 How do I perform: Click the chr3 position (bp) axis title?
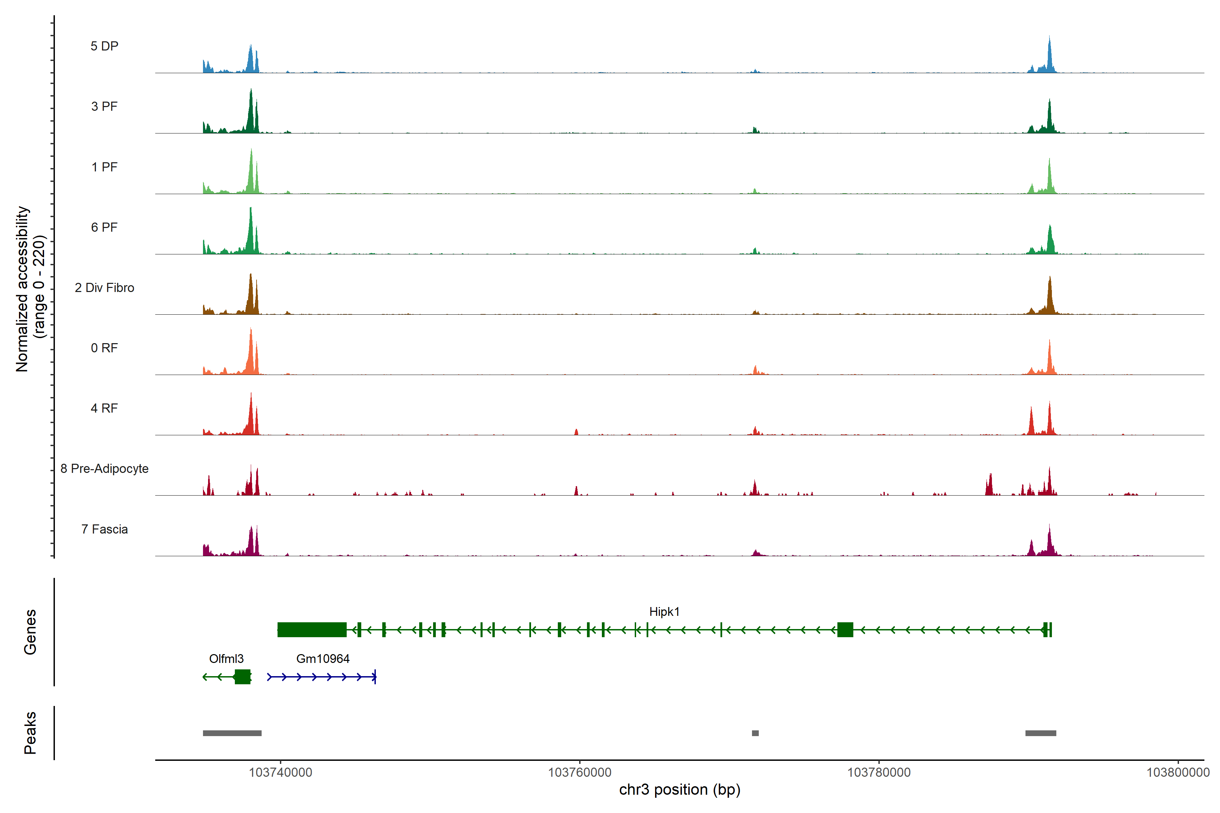[x=679, y=790]
